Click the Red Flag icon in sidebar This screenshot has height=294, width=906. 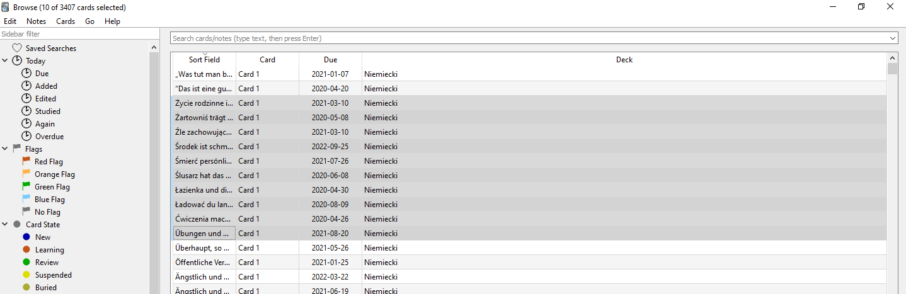(x=26, y=161)
